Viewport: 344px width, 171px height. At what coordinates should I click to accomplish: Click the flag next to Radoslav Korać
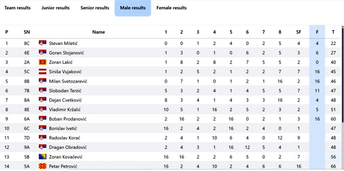click(42, 137)
